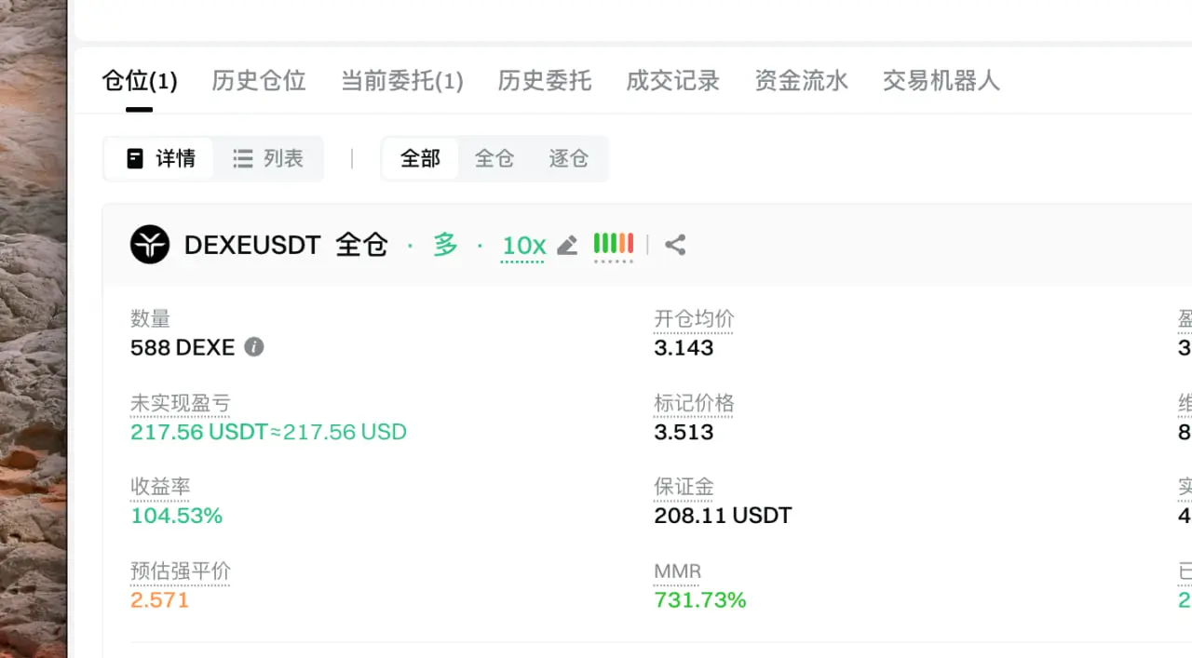Click the ADL colored bars indicator
The width and height of the screenshot is (1192, 658).
click(614, 245)
